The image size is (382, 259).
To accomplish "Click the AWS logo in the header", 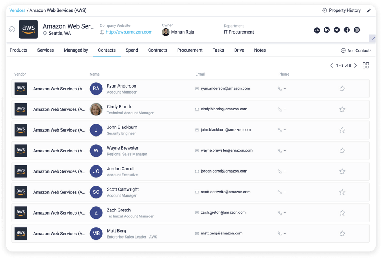I will point(29,29).
